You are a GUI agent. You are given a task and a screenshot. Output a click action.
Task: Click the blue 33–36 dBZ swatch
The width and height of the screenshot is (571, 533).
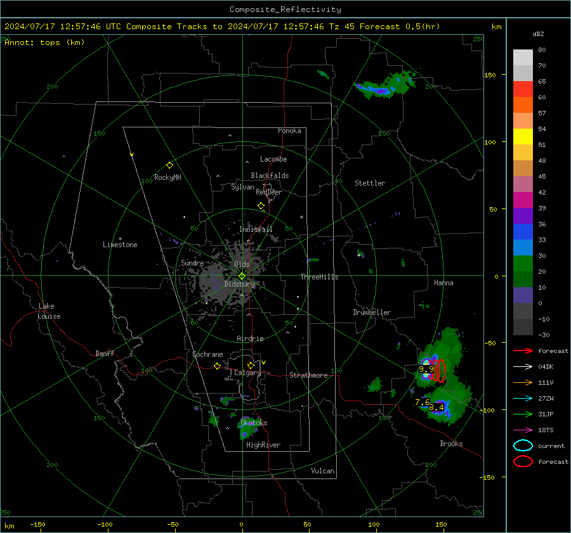523,232
